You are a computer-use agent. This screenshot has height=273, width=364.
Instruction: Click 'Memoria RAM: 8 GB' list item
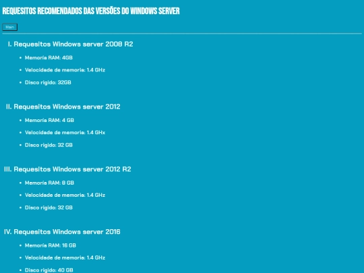pyautogui.click(x=49, y=183)
